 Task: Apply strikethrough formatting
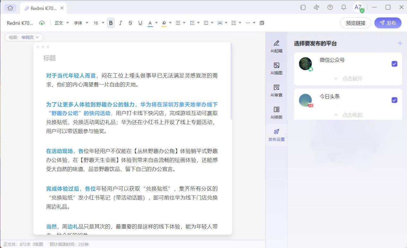pyautogui.click(x=130, y=23)
